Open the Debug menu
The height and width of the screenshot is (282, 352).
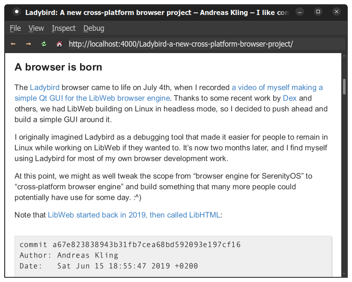[93, 28]
